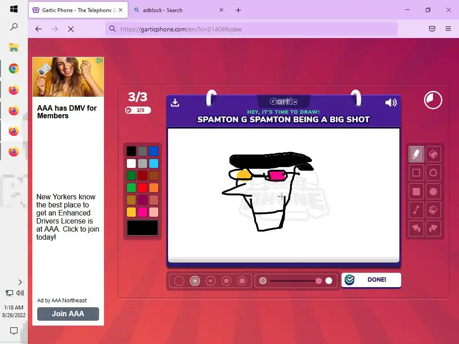Pick the black color swatch
The width and height of the screenshot is (459, 344).
131,151
